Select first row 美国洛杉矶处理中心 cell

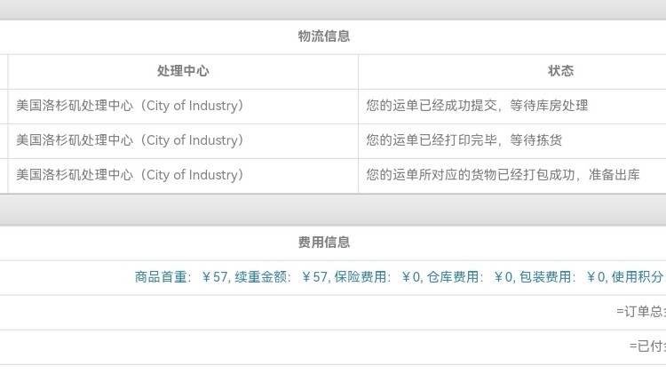[131, 106]
